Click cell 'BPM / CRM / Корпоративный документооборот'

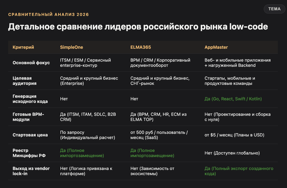(160, 63)
